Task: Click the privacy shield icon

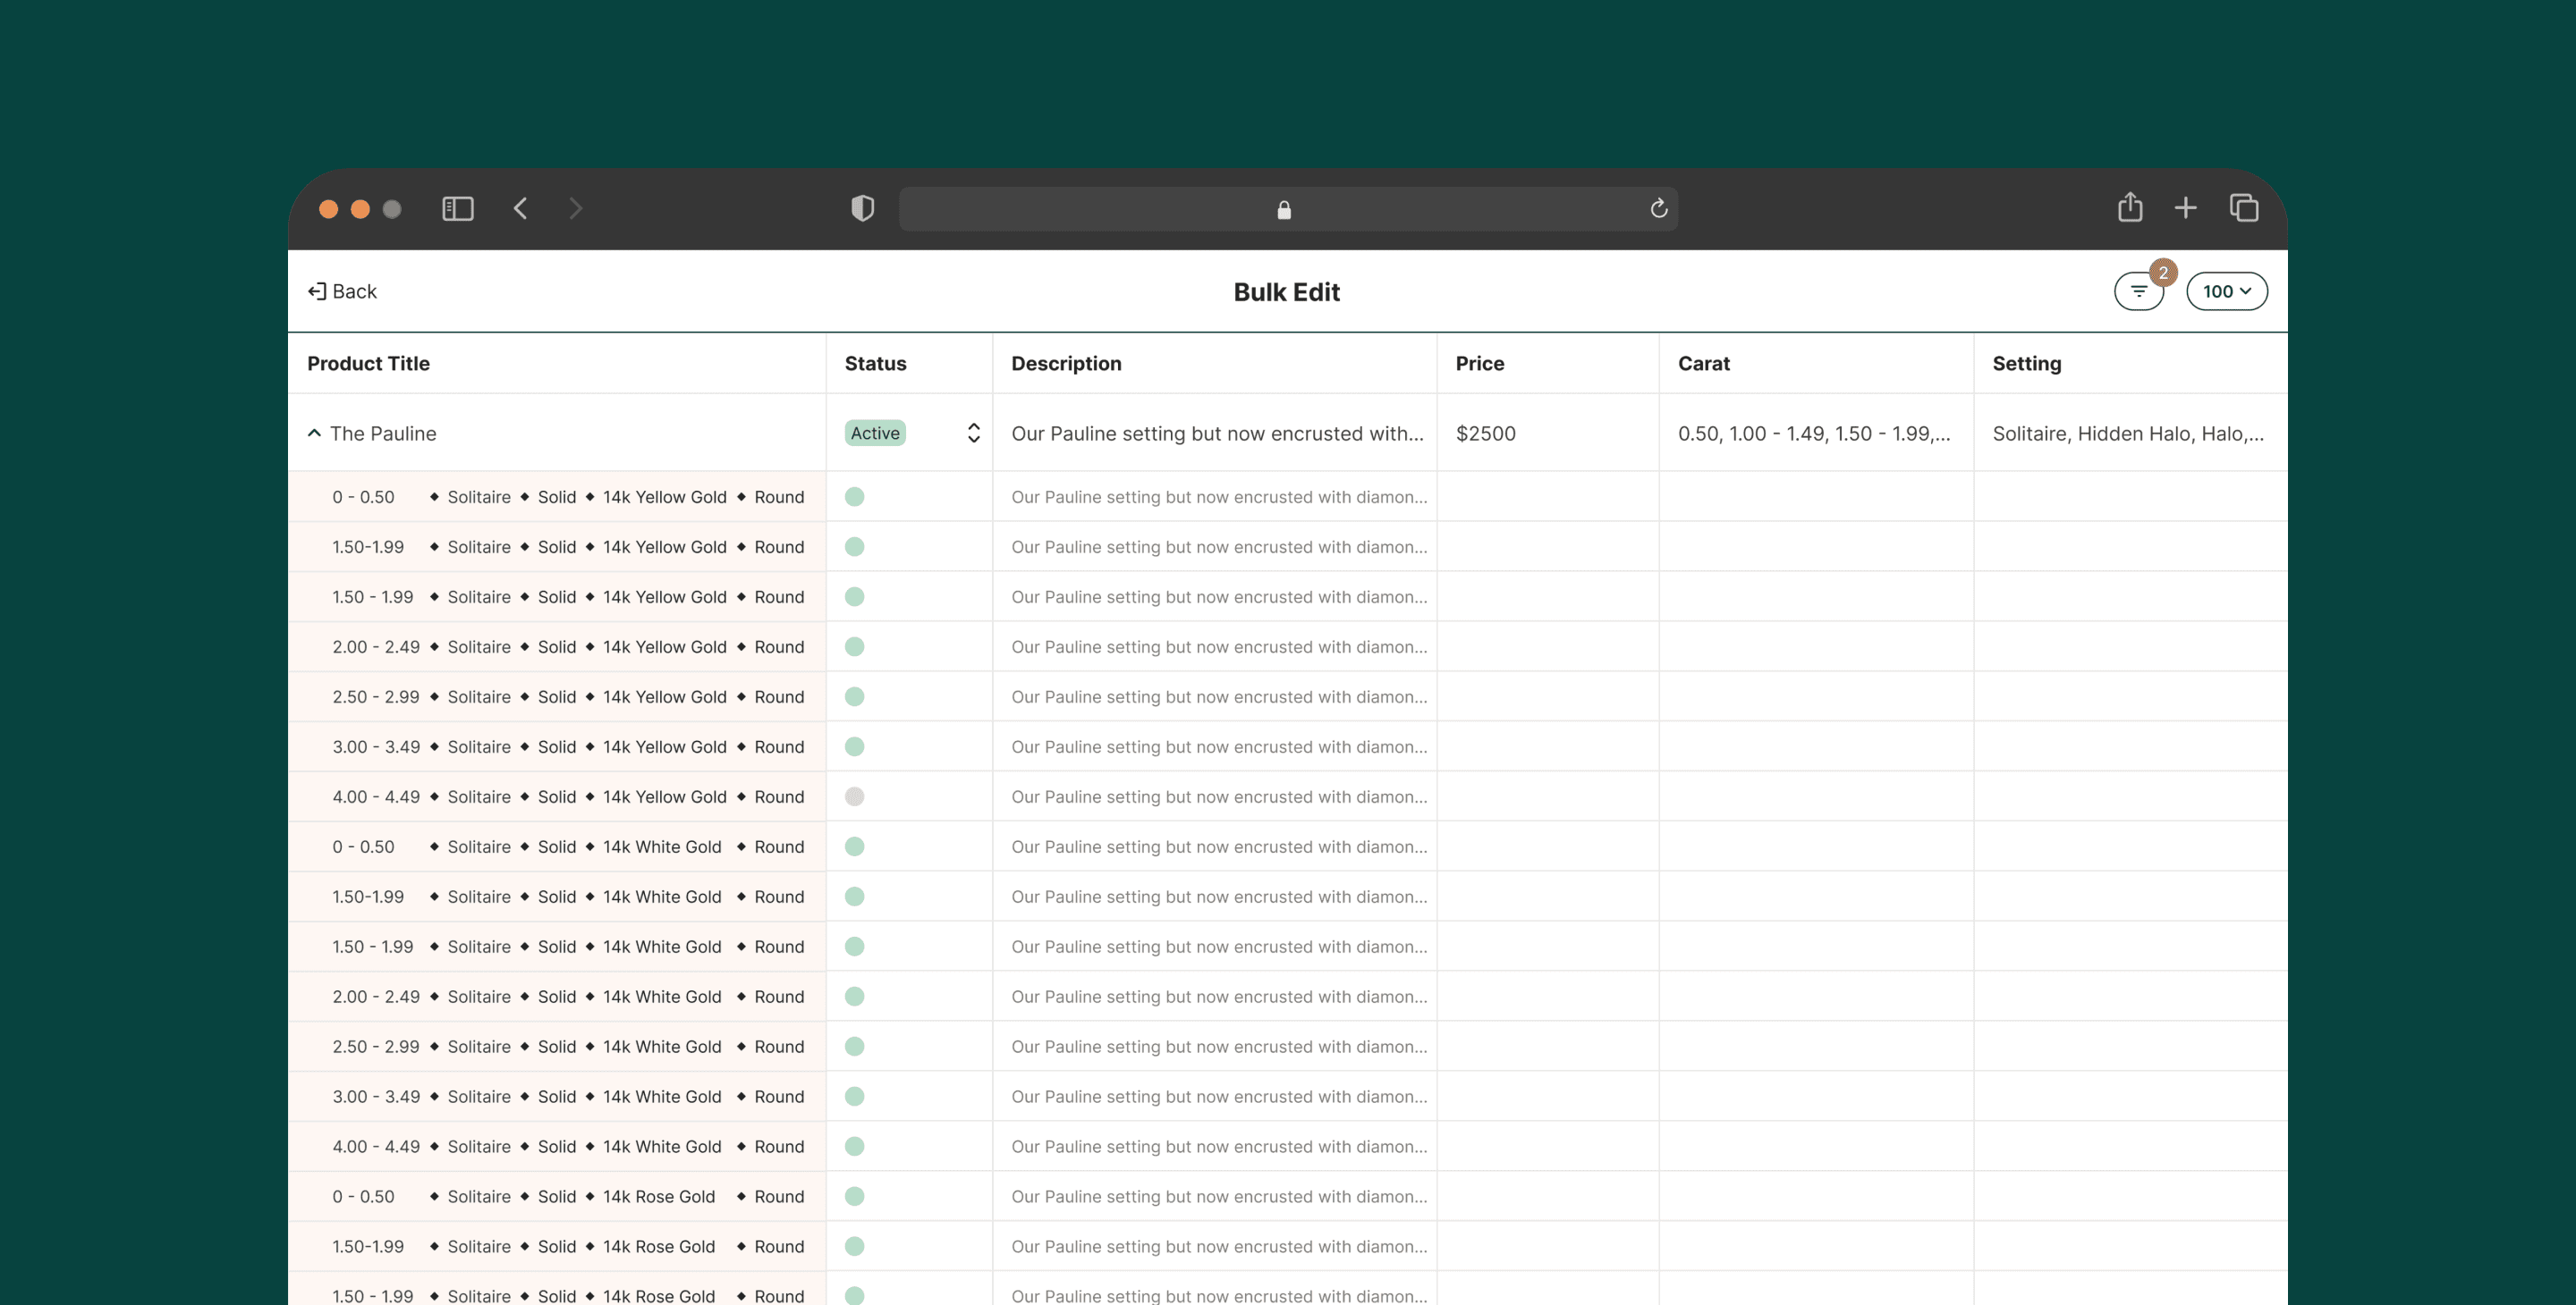Action: tap(862, 209)
